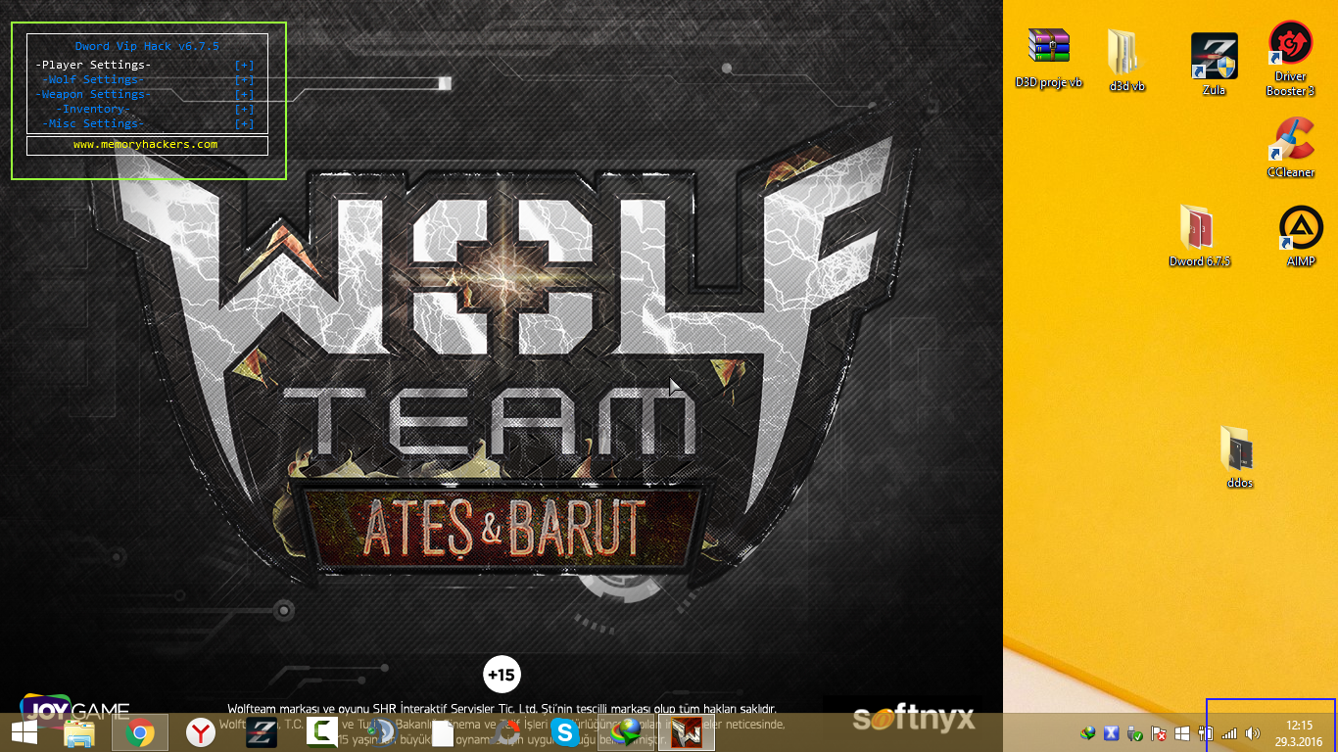Click the blue X tray icon
1338x752 pixels.
tap(1112, 732)
